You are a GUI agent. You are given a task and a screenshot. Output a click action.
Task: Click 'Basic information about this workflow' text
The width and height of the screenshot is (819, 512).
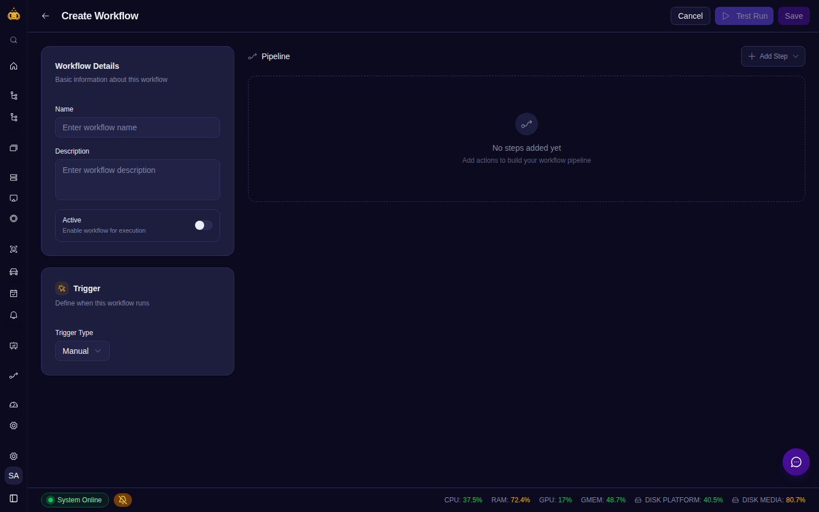[x=111, y=80]
